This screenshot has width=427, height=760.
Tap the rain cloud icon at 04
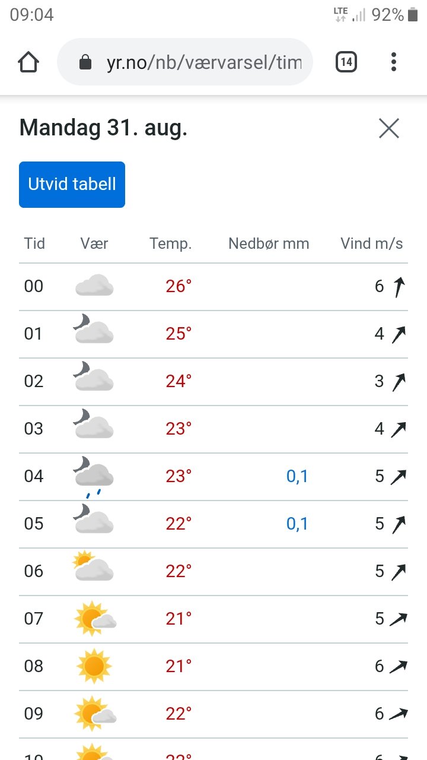[x=94, y=476]
